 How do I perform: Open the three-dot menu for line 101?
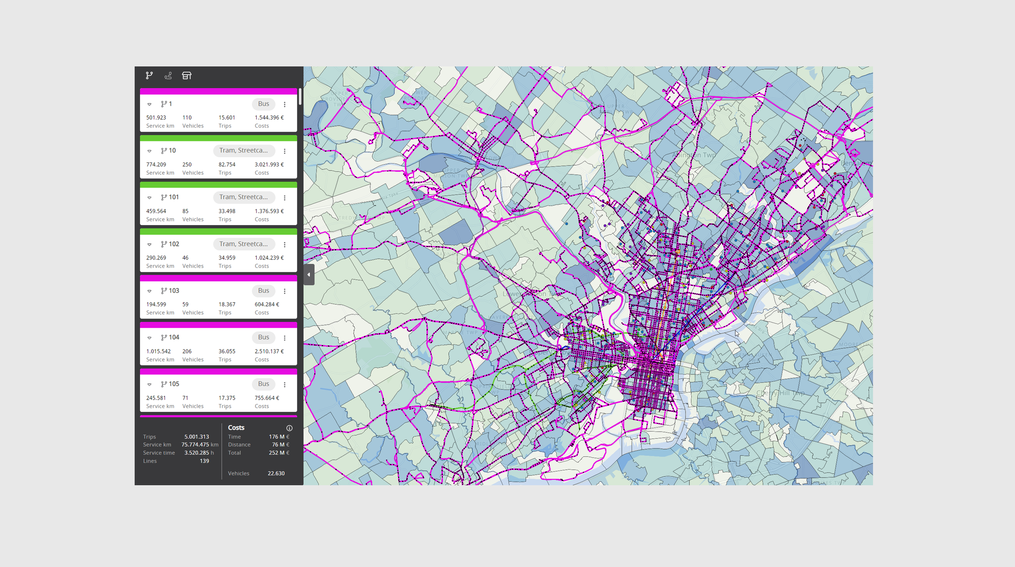coord(285,198)
